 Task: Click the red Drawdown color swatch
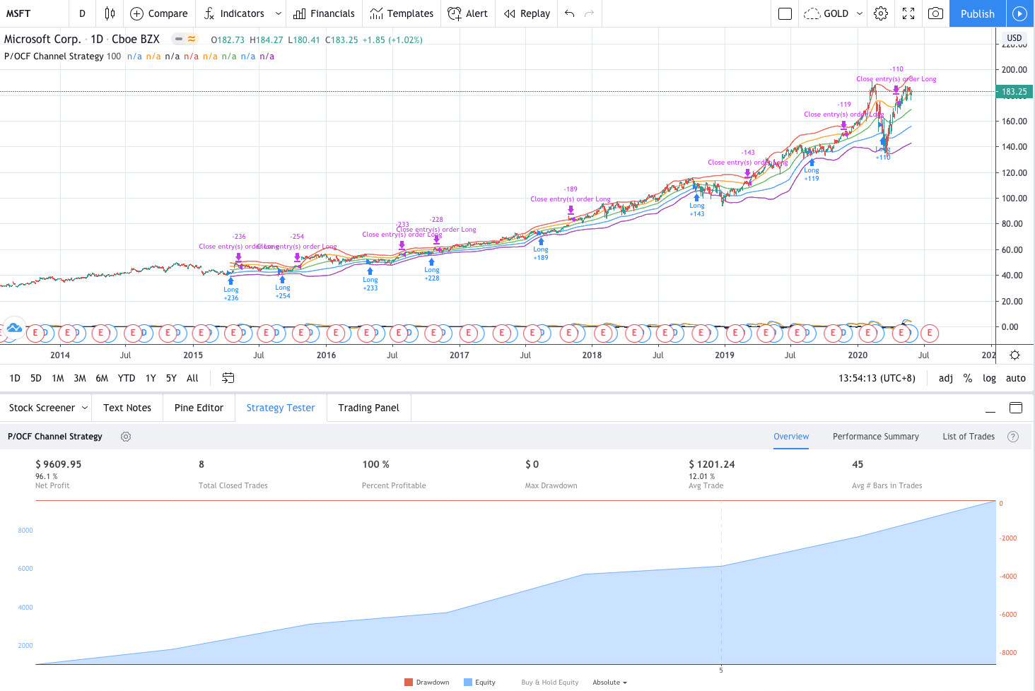[407, 682]
